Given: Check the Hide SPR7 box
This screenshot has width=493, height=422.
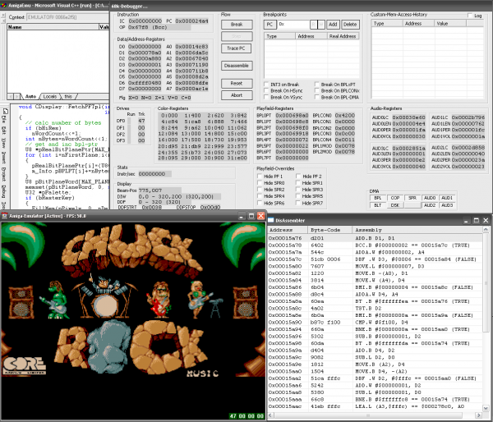Looking at the screenshot, I should (x=298, y=203).
